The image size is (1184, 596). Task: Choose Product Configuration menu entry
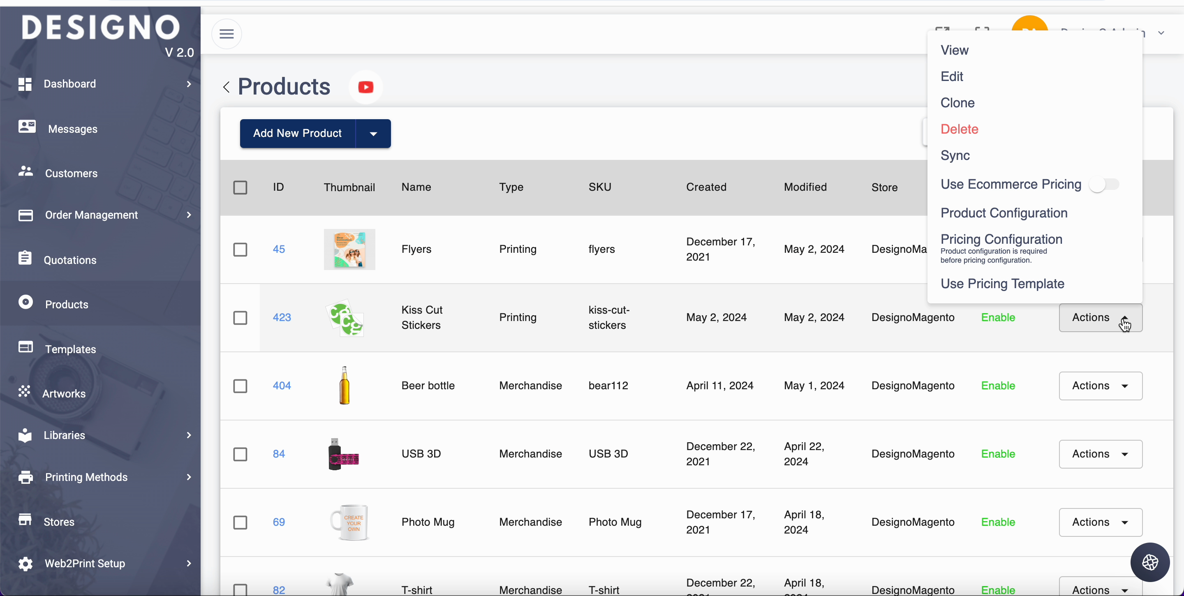point(1004,213)
